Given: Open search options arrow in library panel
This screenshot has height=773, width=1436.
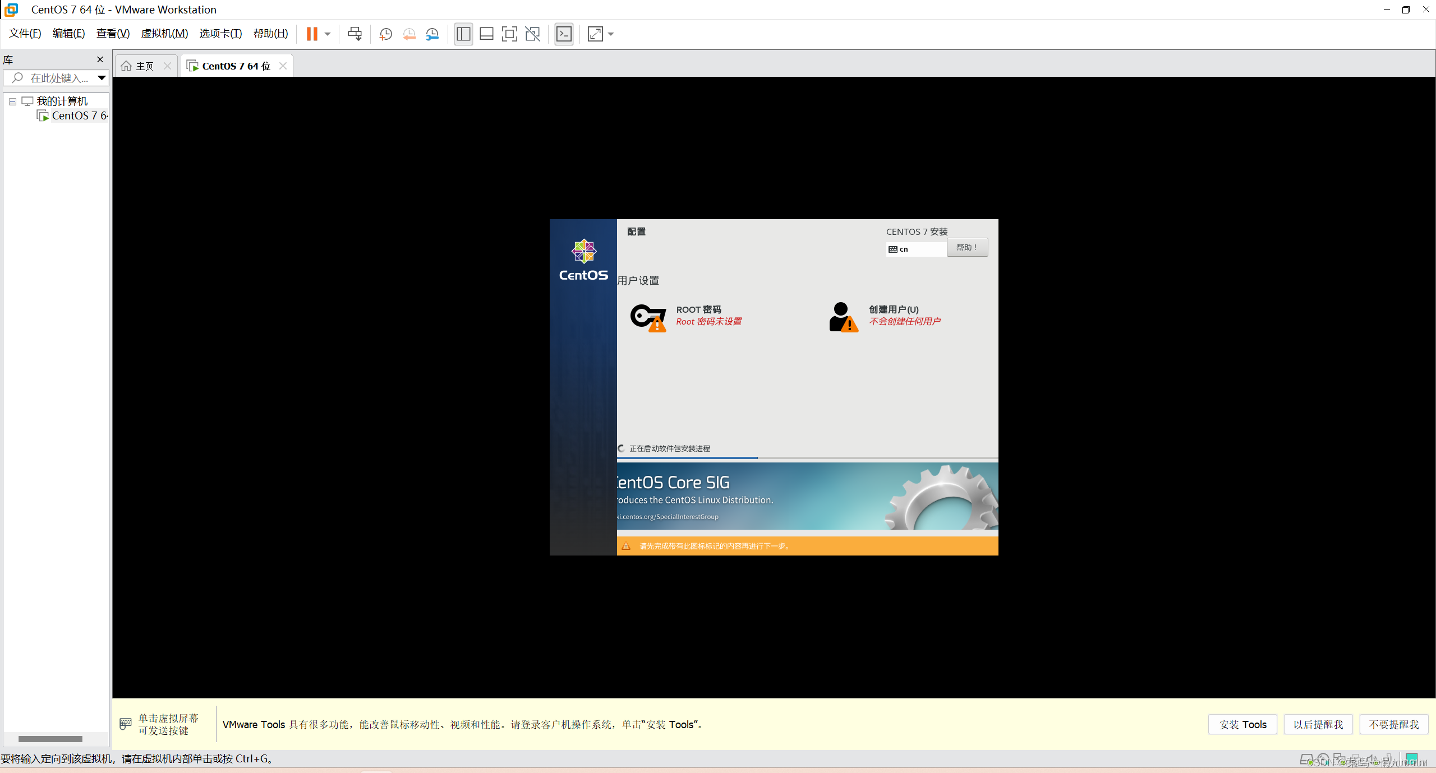Looking at the screenshot, I should [x=101, y=78].
